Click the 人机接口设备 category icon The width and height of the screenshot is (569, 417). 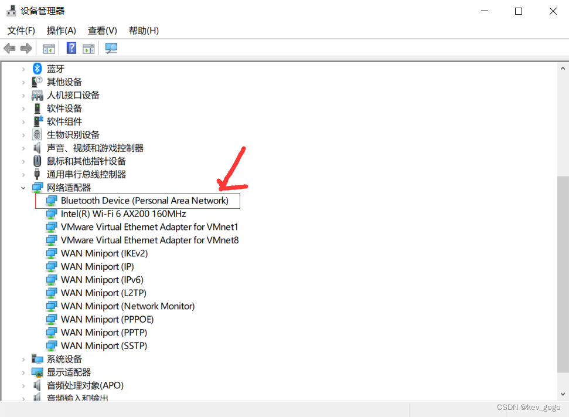click(x=37, y=95)
